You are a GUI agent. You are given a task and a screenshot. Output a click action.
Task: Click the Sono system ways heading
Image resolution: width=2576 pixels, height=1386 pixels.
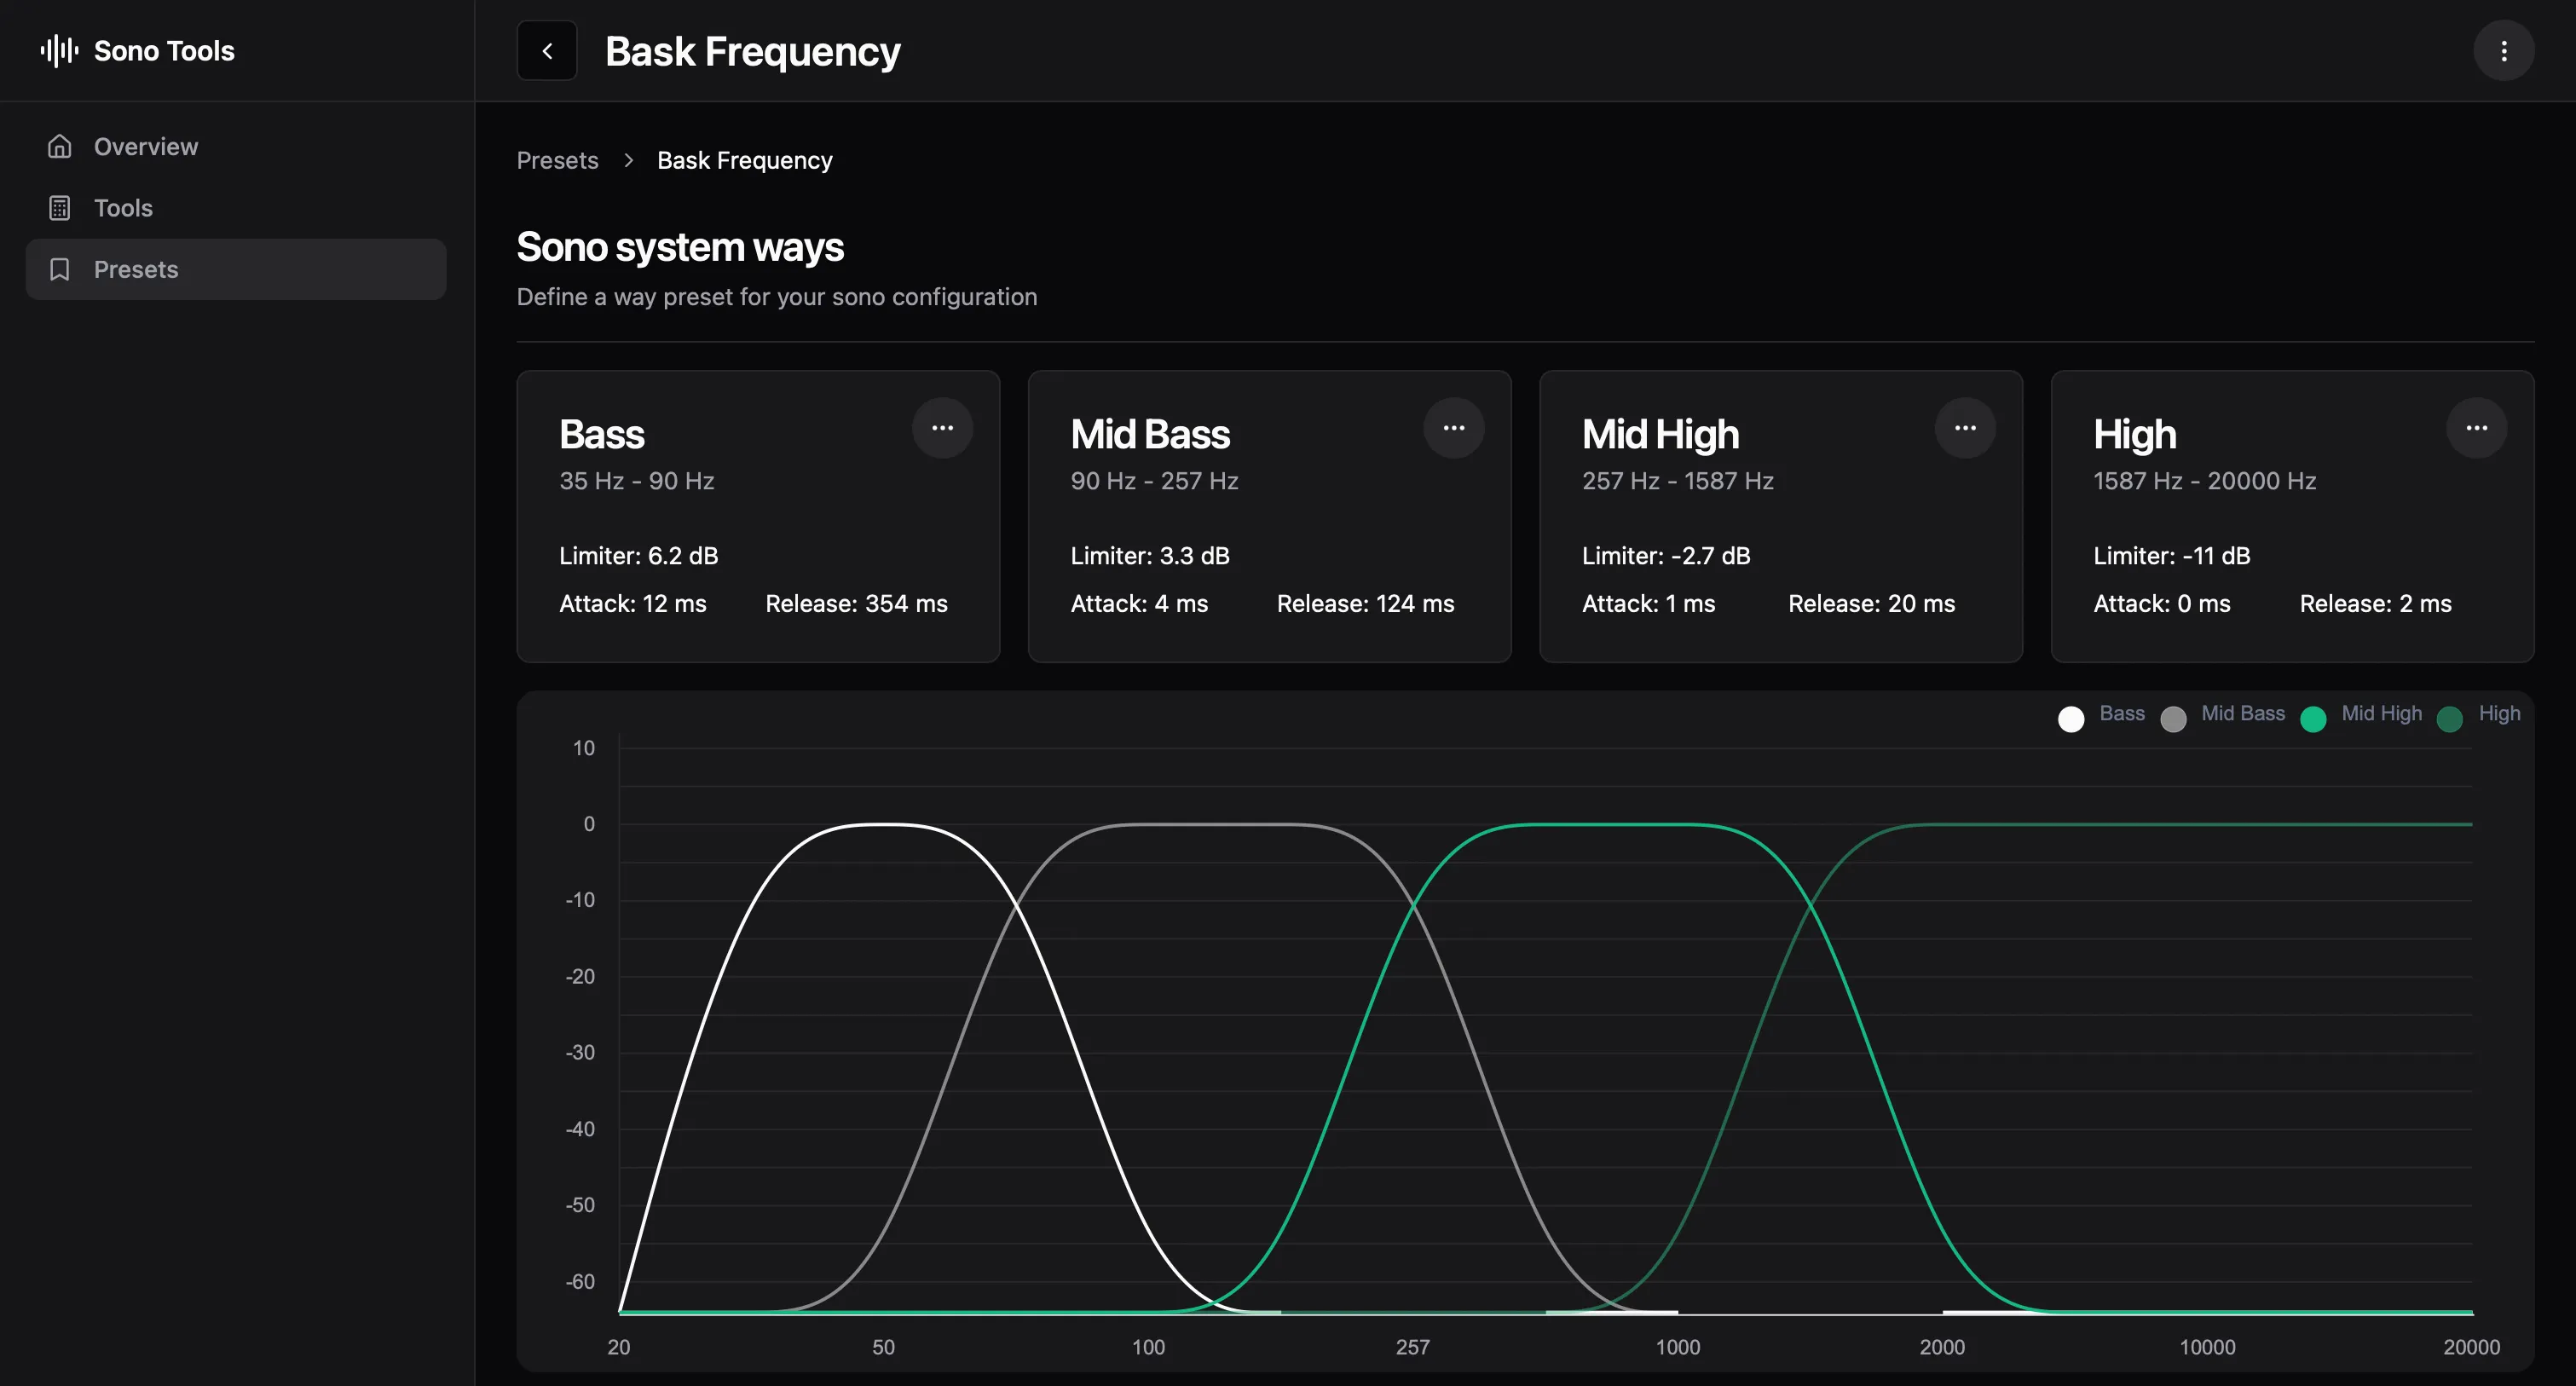coord(680,247)
